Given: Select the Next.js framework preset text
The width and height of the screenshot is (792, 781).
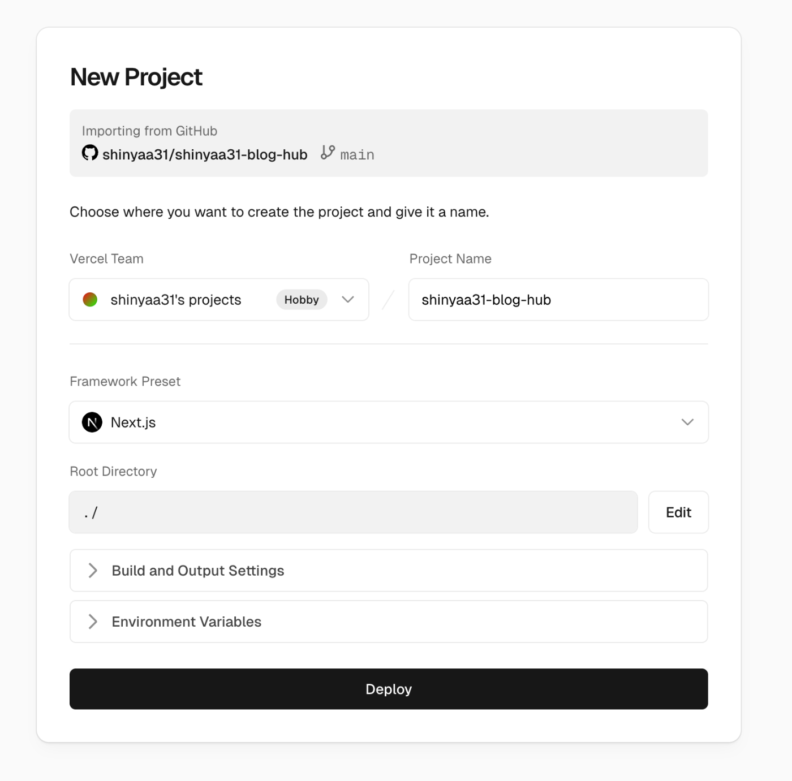Looking at the screenshot, I should click(x=133, y=422).
